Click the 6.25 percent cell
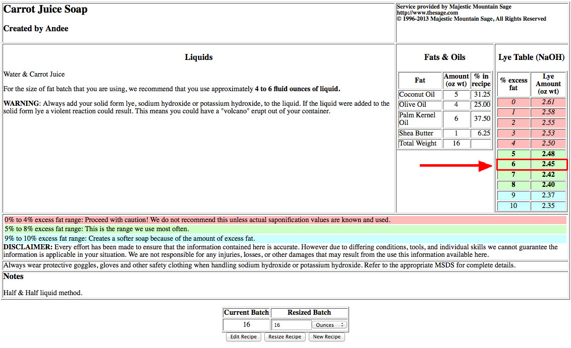571x348 pixels. coord(481,133)
